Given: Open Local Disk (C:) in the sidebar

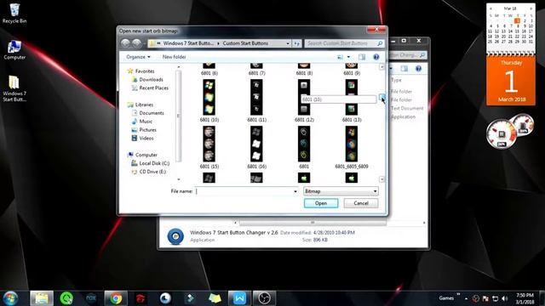Looking at the screenshot, I should pyautogui.click(x=154, y=163).
